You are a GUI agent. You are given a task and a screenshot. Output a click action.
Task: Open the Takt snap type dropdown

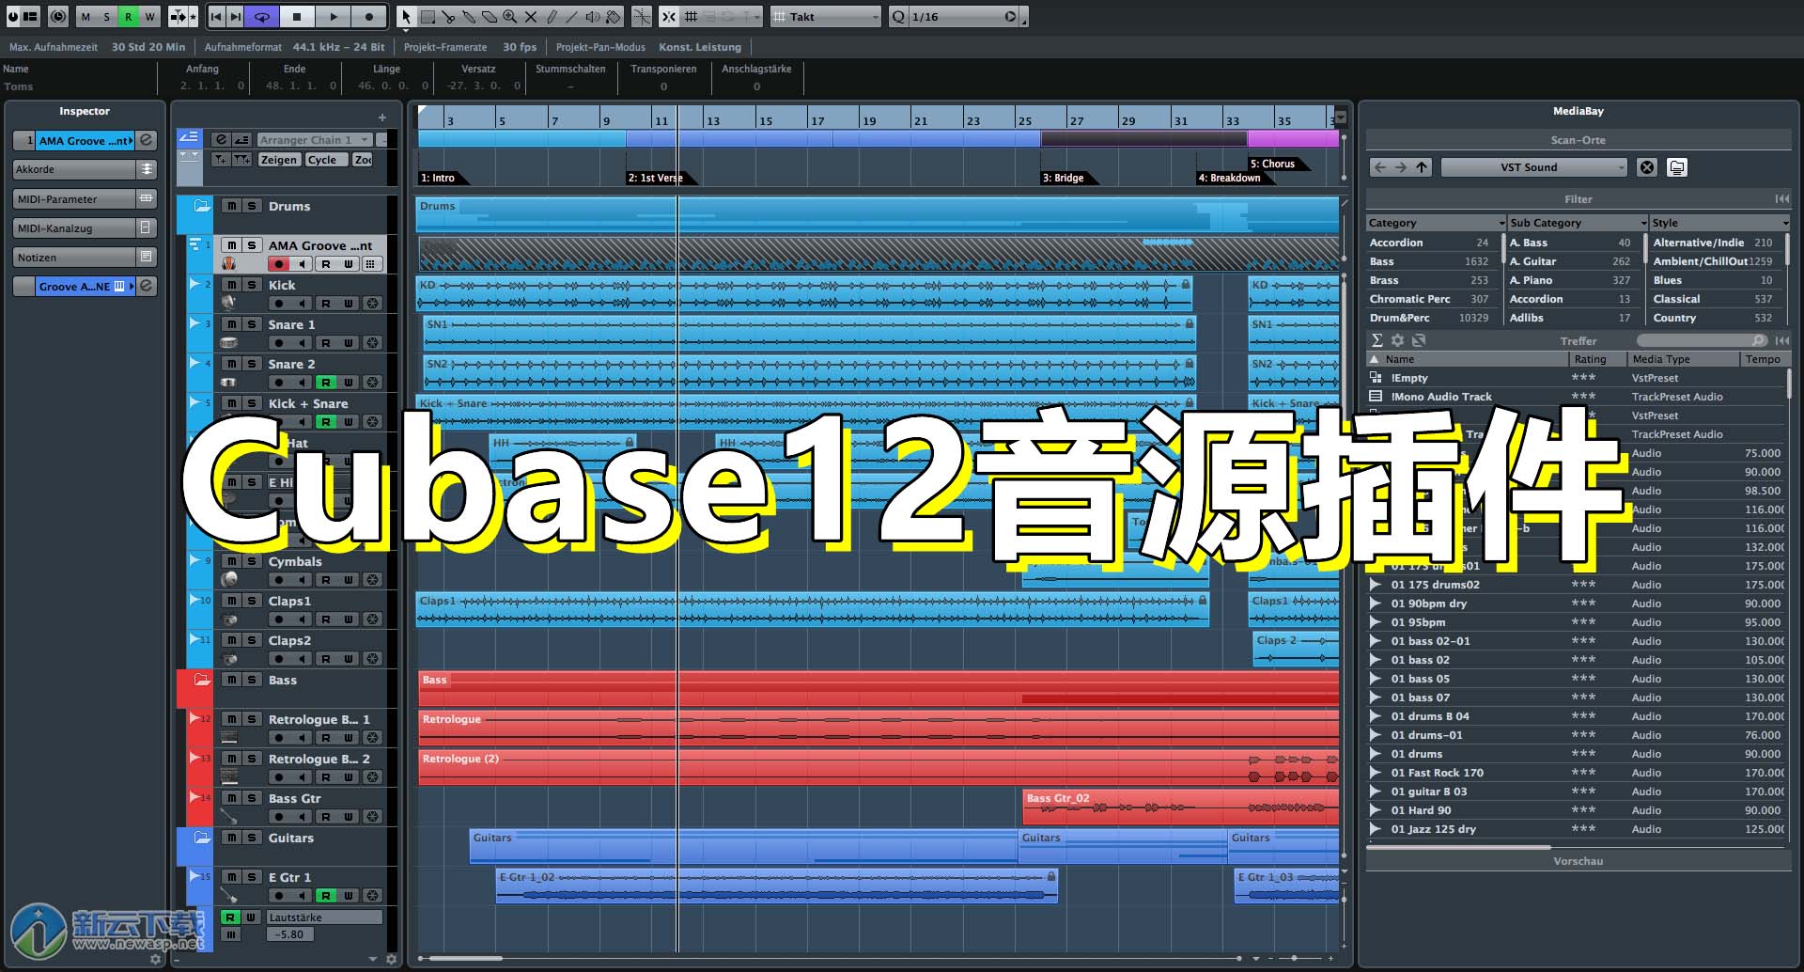(826, 17)
